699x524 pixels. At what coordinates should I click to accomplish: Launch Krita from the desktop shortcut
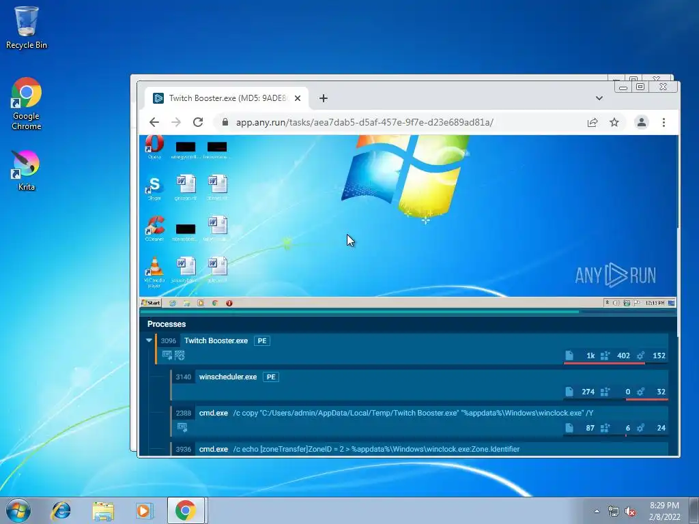(x=26, y=171)
